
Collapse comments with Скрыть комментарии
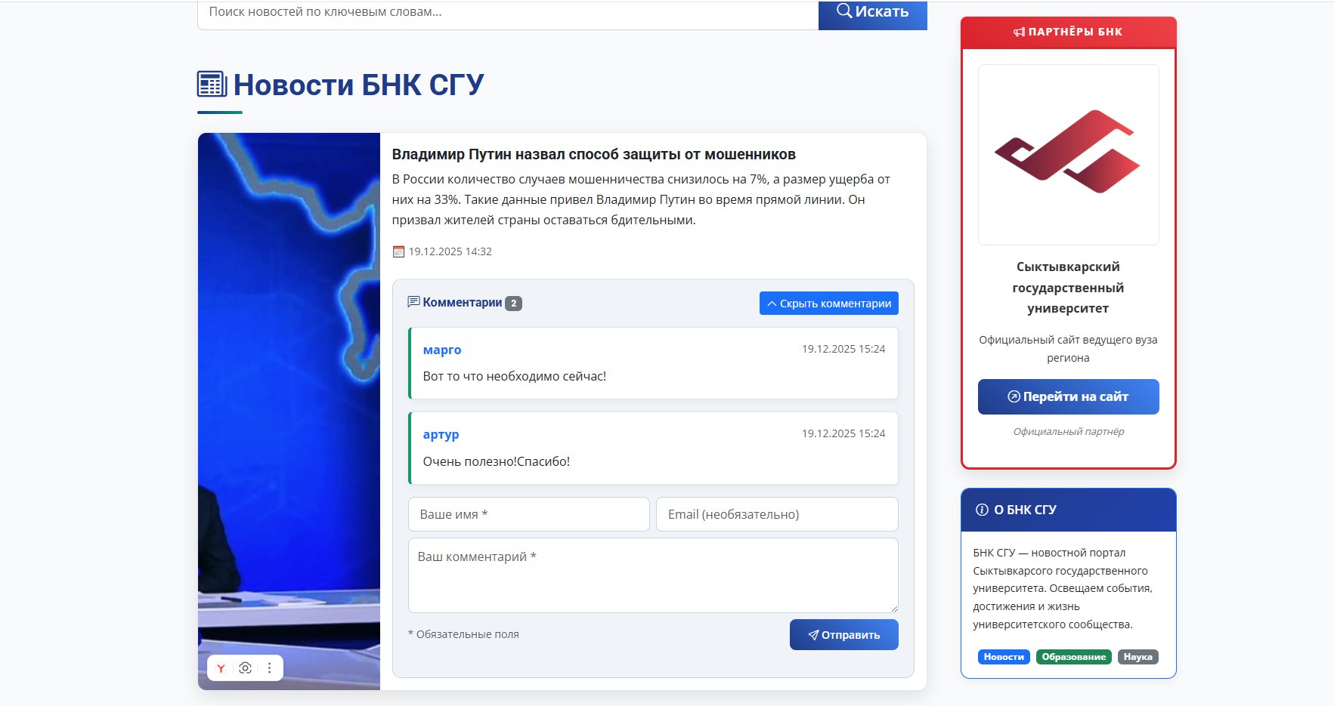[x=828, y=304]
